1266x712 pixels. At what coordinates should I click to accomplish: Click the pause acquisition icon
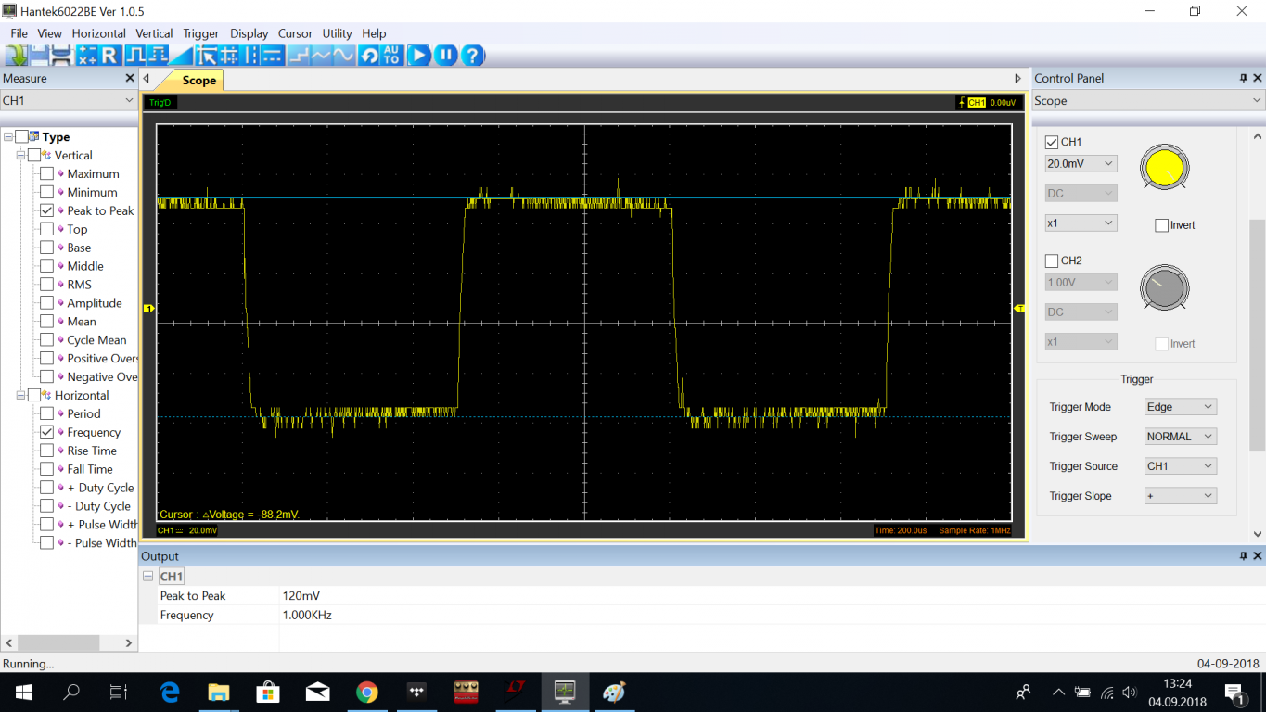446,56
